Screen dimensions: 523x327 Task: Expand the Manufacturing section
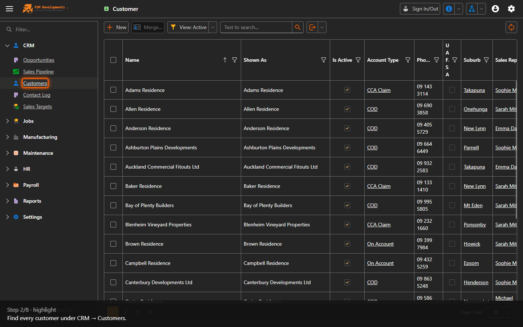pyautogui.click(x=7, y=137)
